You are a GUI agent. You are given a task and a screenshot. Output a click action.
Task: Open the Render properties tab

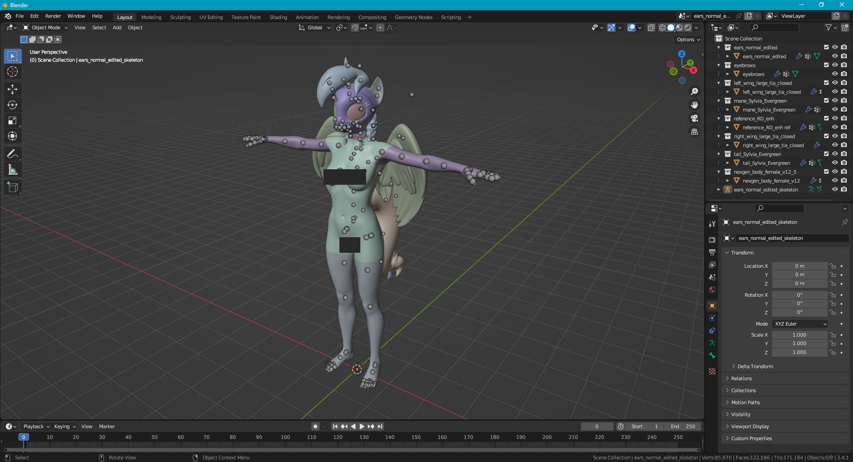(x=712, y=240)
